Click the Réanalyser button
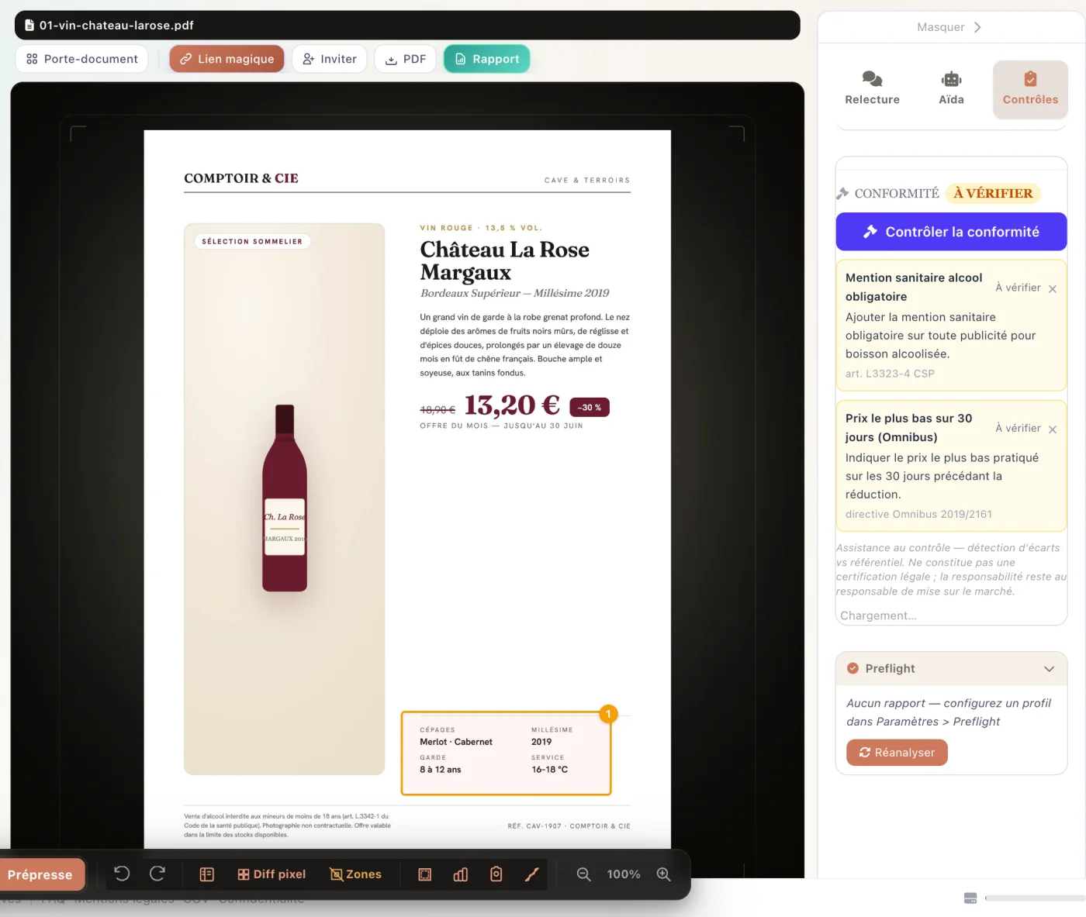 897,753
